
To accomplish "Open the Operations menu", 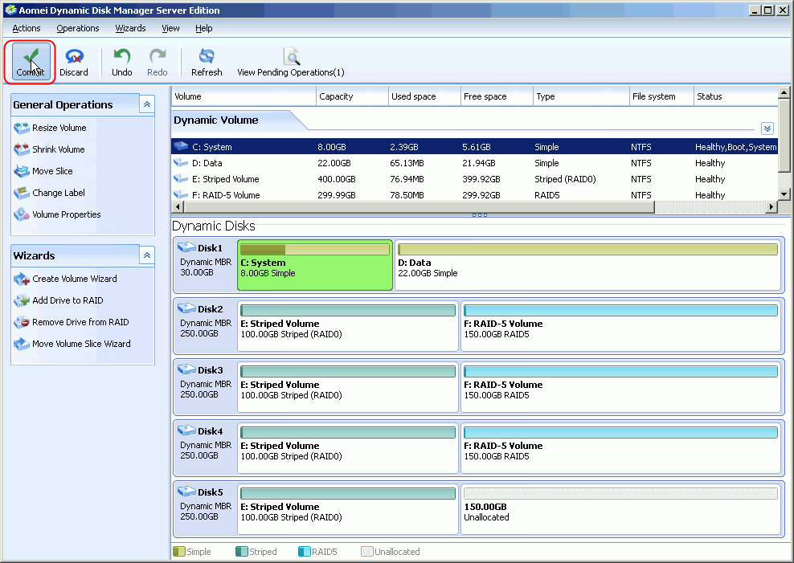I will (x=78, y=28).
